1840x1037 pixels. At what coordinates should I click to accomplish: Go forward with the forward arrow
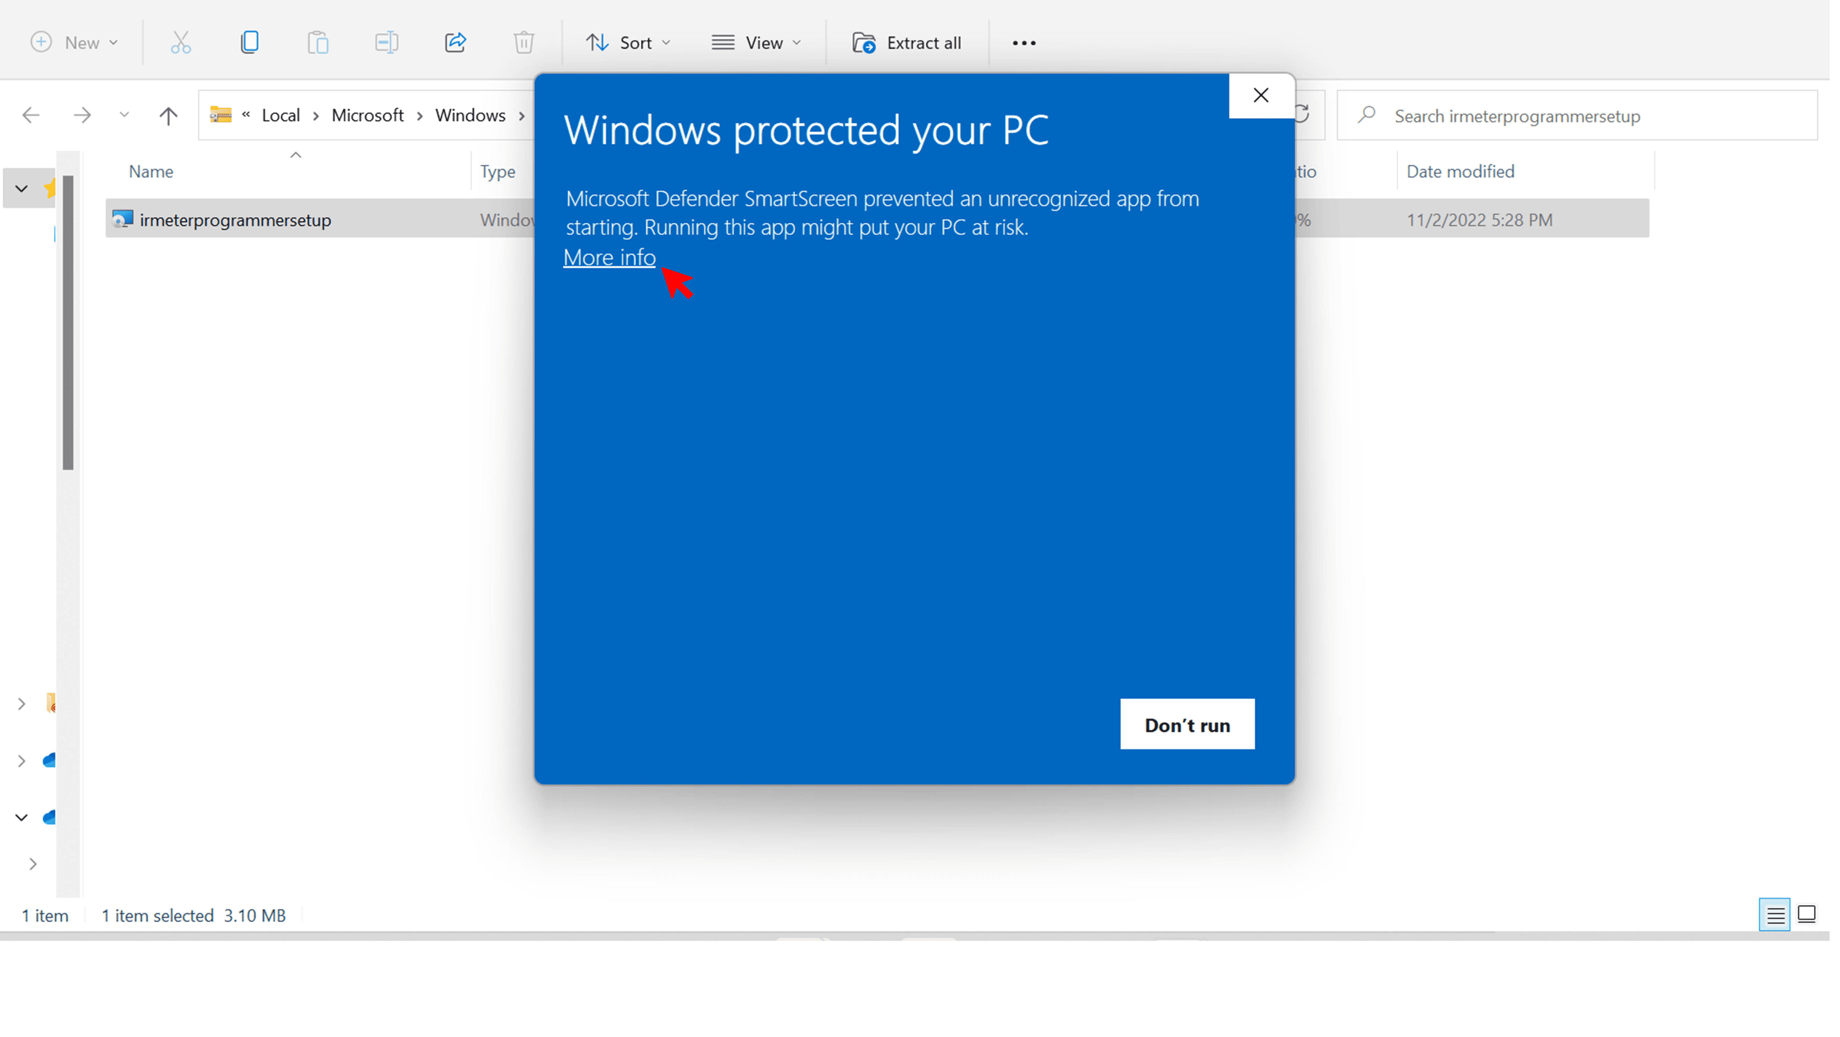pos(83,116)
